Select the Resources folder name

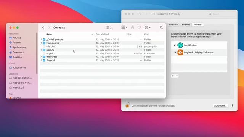click(52, 57)
